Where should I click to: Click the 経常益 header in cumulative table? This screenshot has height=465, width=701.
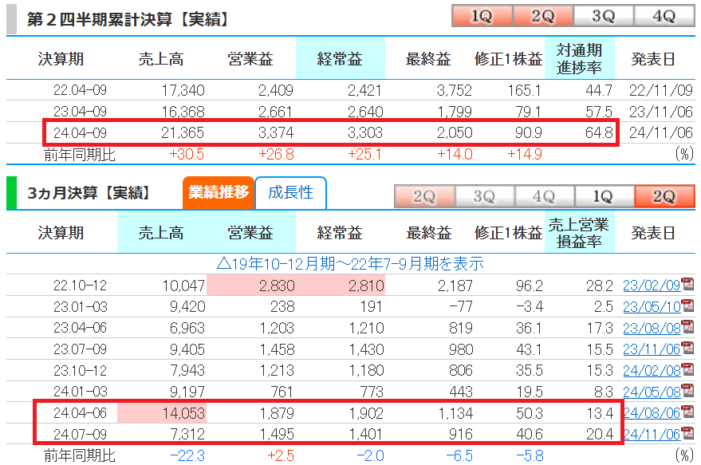(341, 58)
